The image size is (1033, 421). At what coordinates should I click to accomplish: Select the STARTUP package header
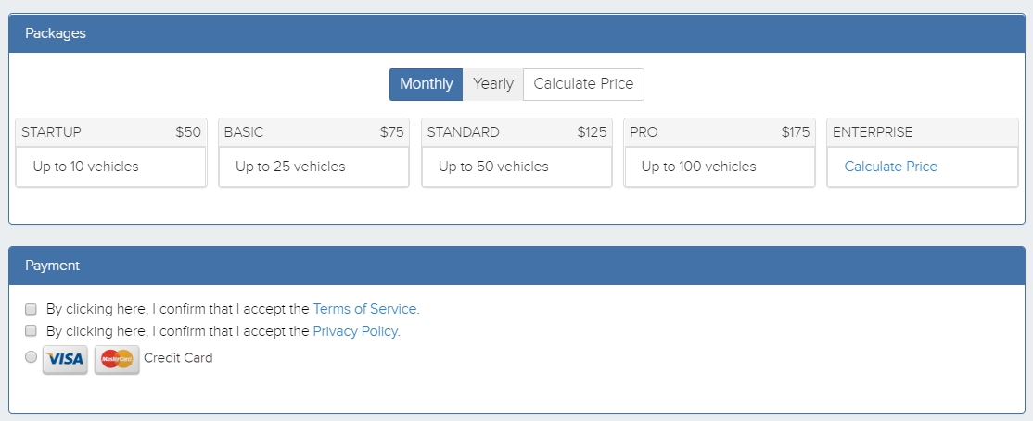111,132
